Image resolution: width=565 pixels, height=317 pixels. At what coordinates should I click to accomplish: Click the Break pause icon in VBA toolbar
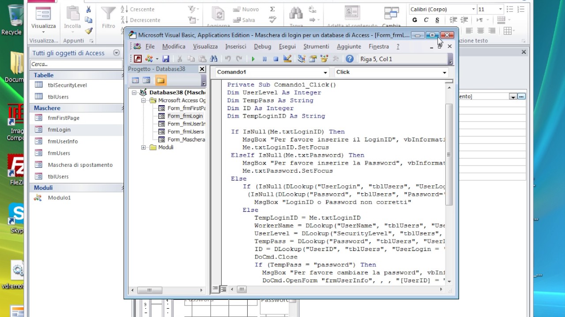pos(264,59)
